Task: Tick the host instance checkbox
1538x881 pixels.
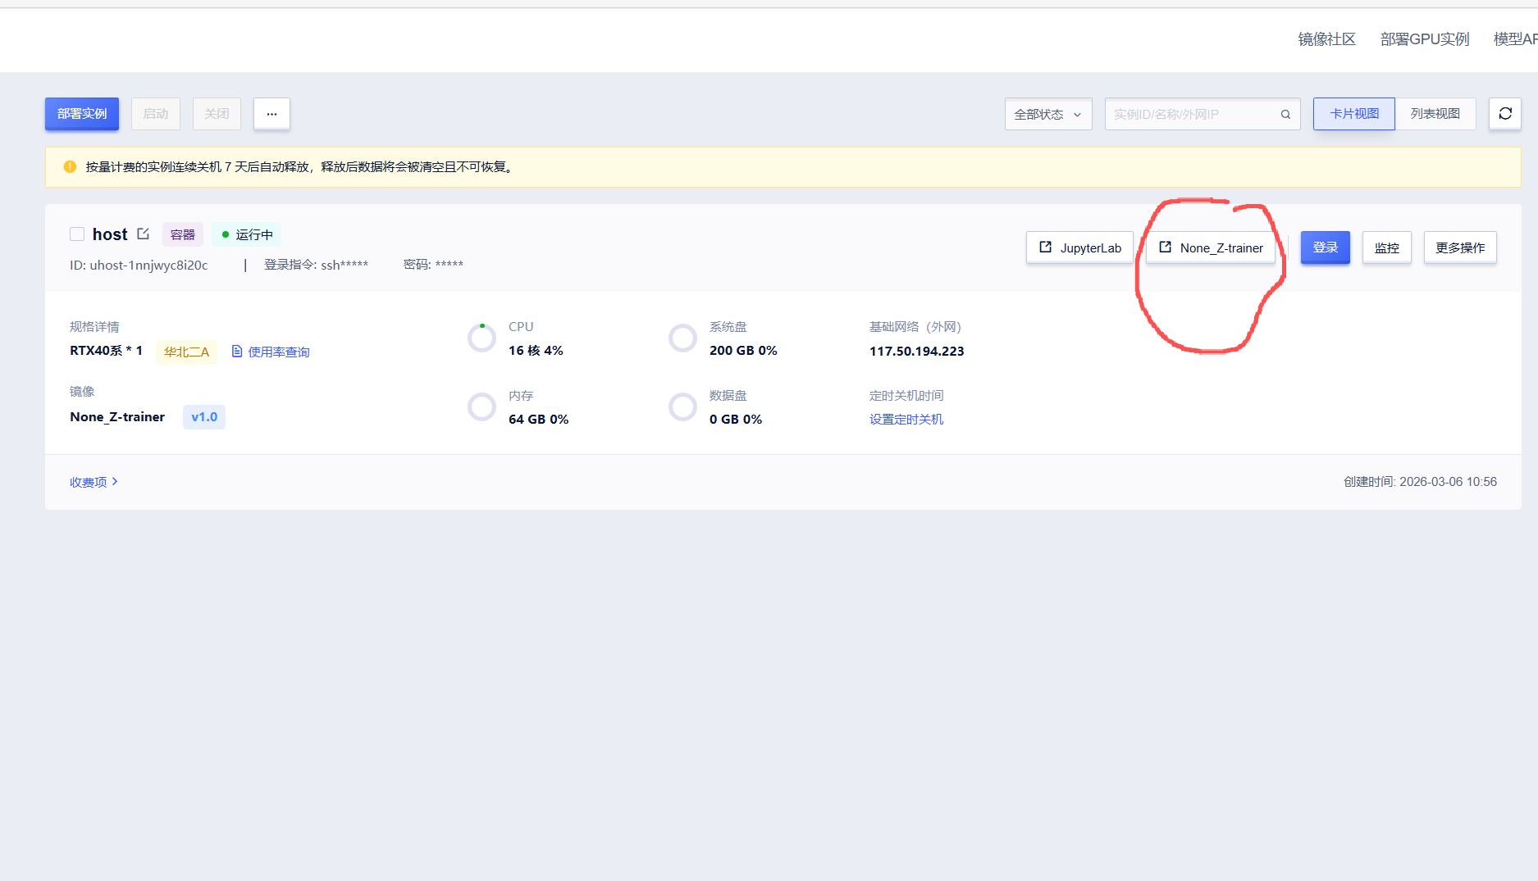Action: 77,234
